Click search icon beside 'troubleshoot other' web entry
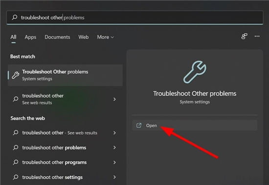 16,99
